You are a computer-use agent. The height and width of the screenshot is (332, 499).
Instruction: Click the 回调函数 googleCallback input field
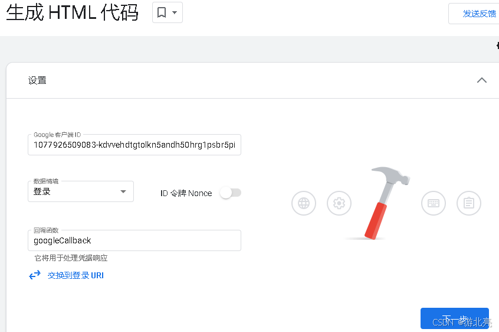click(134, 240)
